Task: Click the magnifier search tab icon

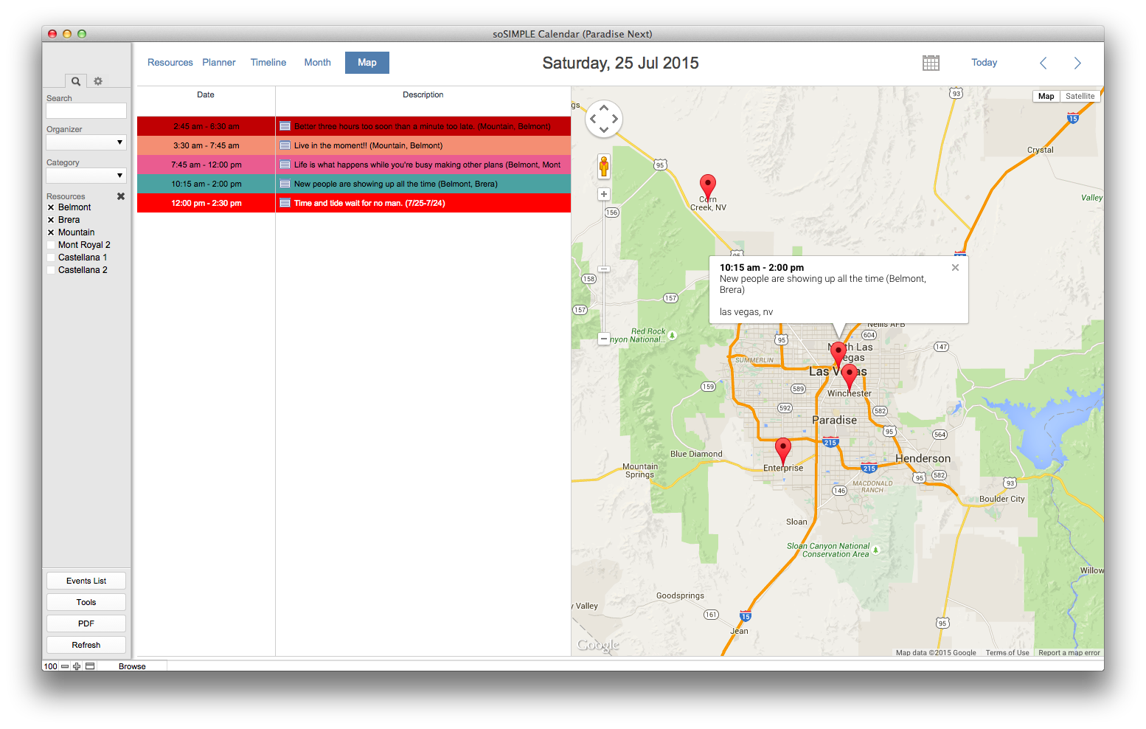Action: tap(75, 81)
